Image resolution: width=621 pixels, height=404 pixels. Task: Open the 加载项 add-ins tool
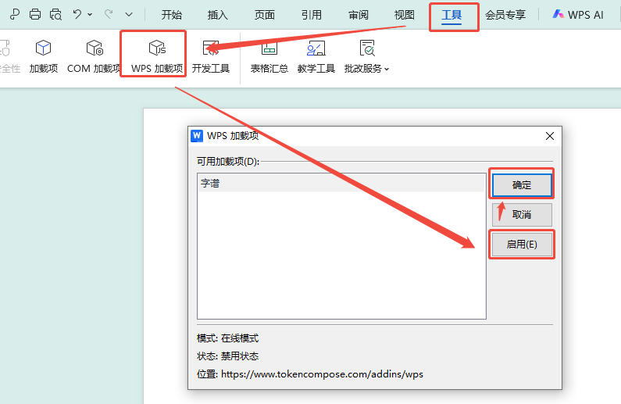point(44,56)
